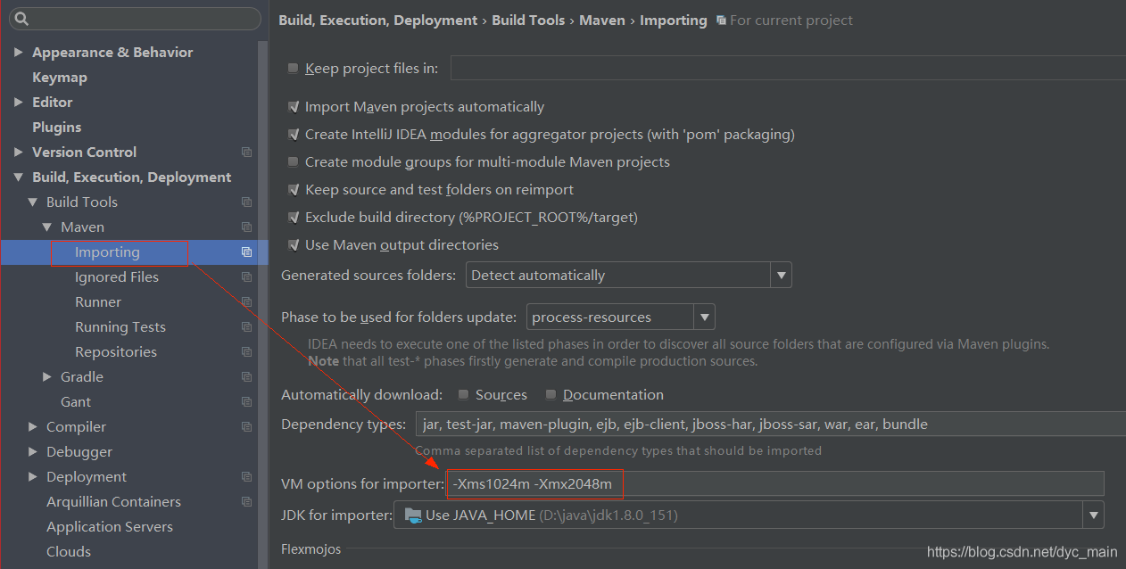
Task: Expand the Appearance & Behavior section
Action: coord(19,53)
